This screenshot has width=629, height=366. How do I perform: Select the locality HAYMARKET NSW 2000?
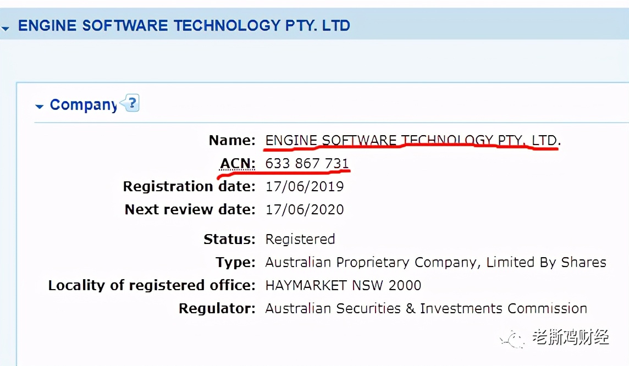coord(343,285)
